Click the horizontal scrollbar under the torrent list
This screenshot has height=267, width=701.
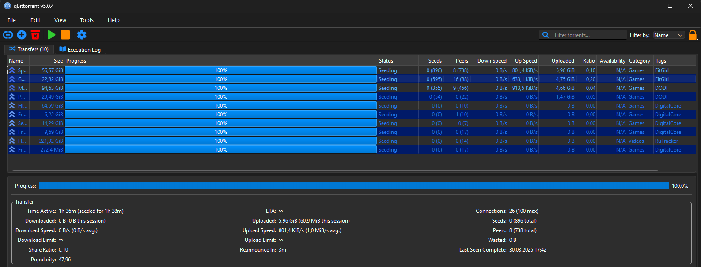point(335,170)
